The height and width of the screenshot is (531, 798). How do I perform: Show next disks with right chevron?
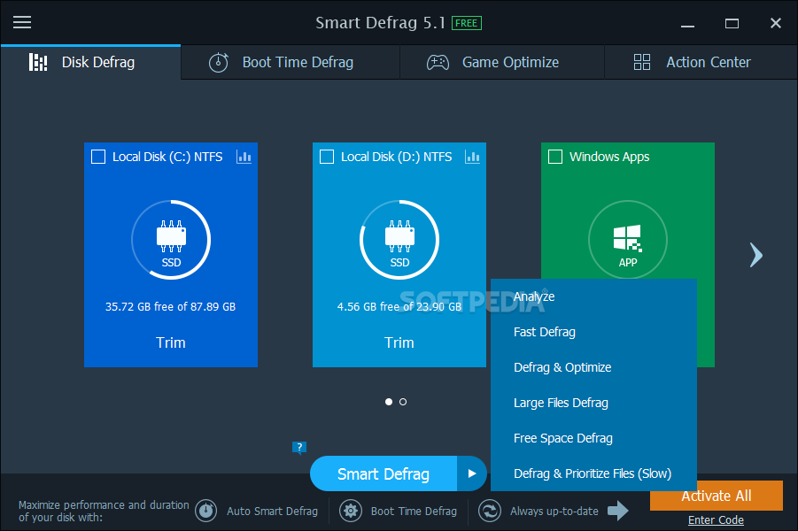coord(756,255)
